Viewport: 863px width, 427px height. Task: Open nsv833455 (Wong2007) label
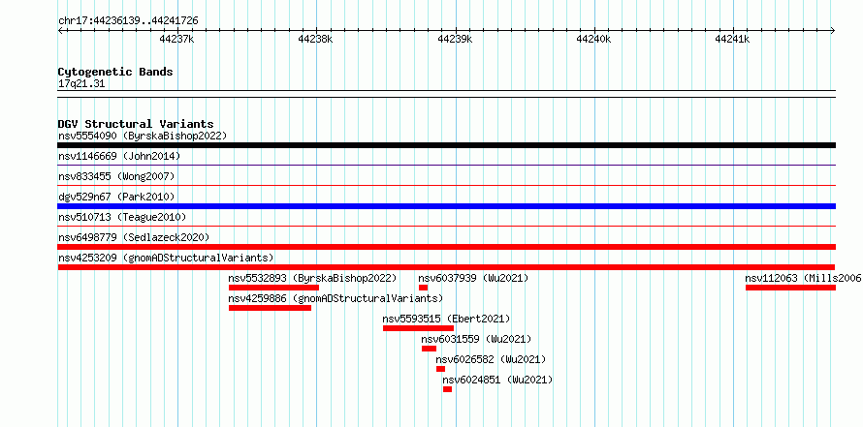tap(116, 176)
